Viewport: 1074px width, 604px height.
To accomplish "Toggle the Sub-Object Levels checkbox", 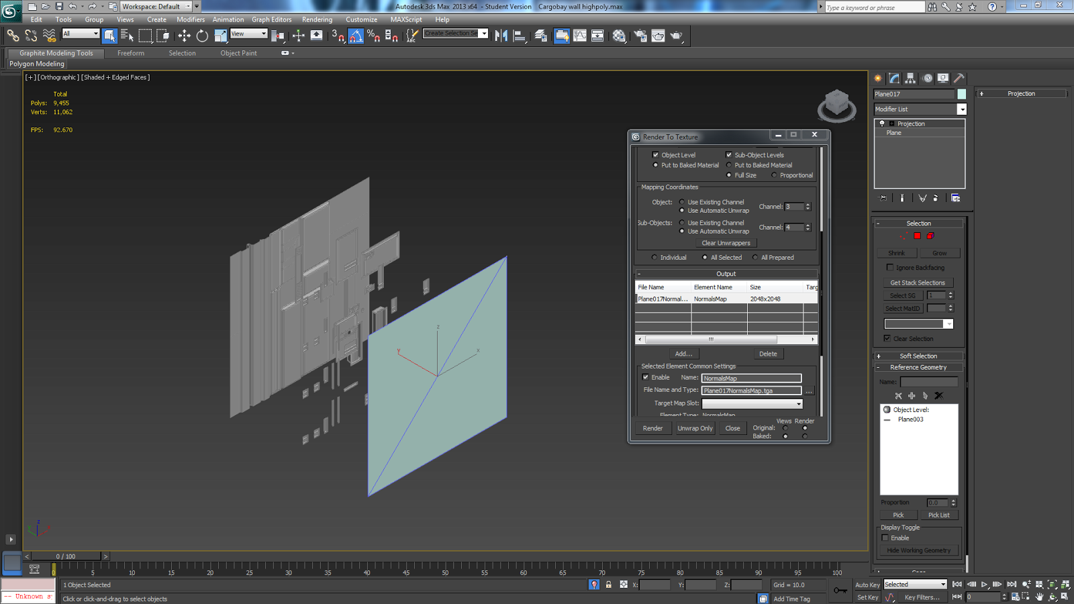I will coord(729,155).
